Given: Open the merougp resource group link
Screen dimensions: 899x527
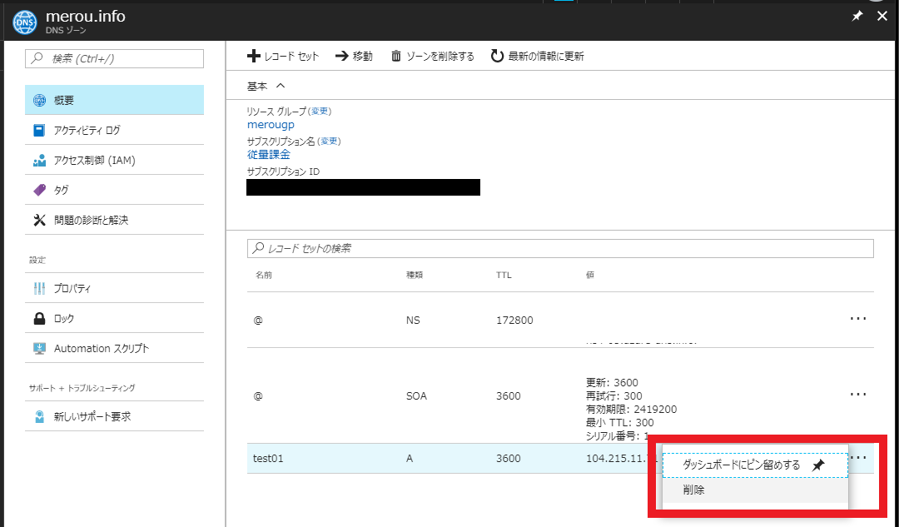Looking at the screenshot, I should (271, 124).
